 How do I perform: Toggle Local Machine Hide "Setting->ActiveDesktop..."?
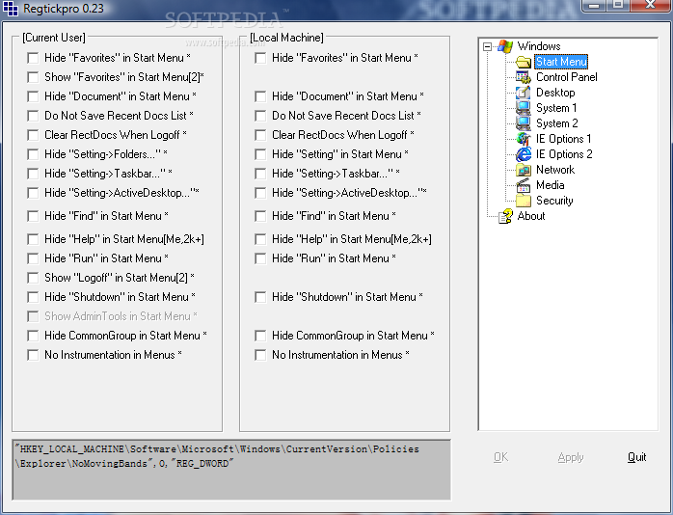pos(260,193)
